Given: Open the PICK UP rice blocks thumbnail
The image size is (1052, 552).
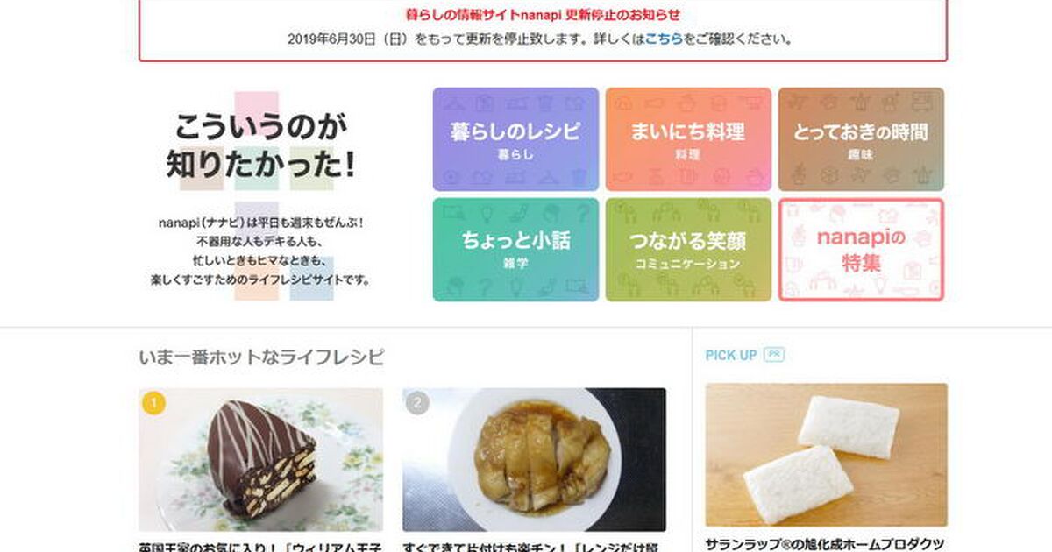Looking at the screenshot, I should coord(827,455).
